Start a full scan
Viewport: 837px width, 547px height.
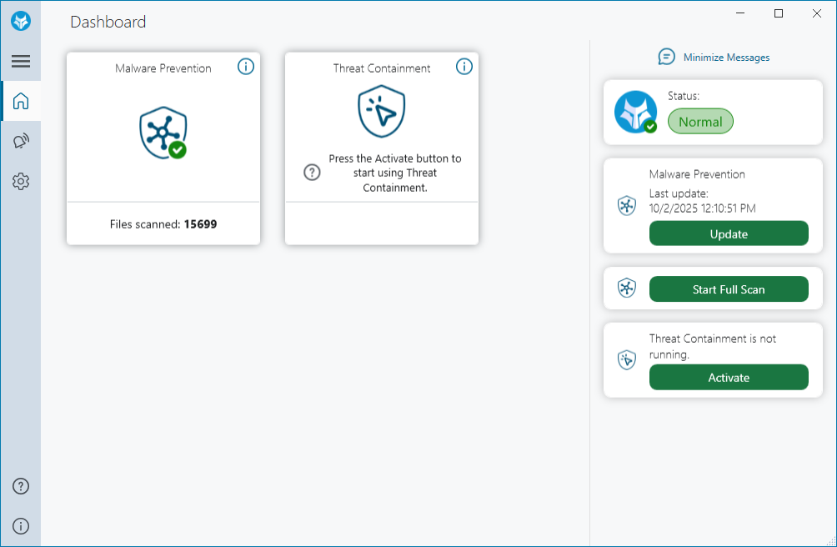729,289
